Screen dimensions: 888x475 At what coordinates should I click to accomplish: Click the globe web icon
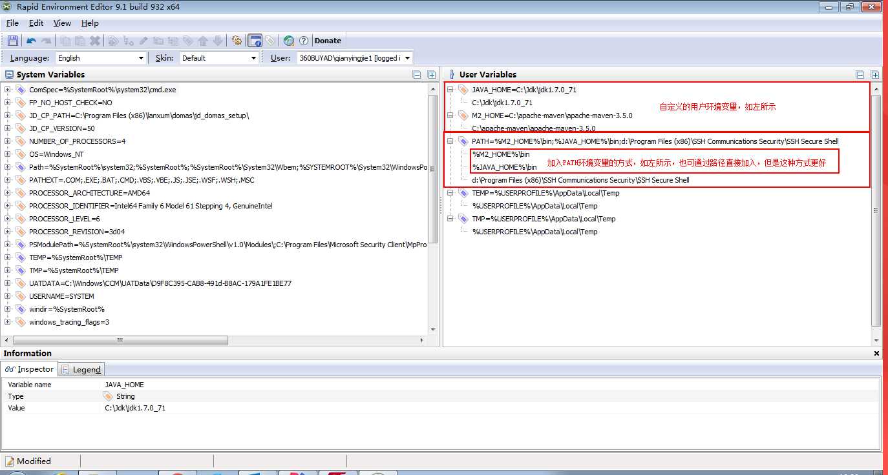(289, 41)
